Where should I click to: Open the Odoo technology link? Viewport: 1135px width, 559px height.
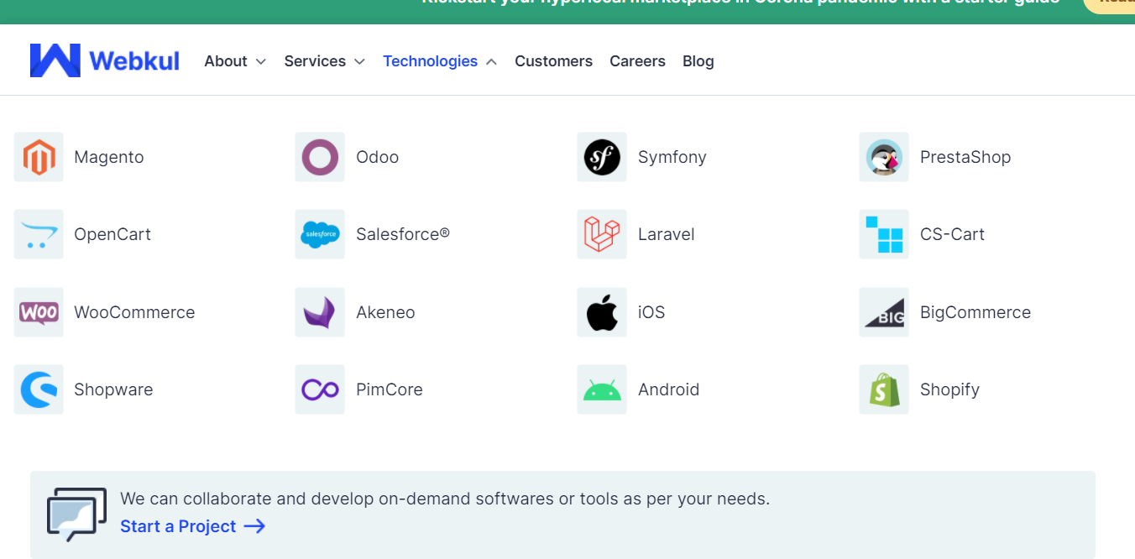point(377,157)
